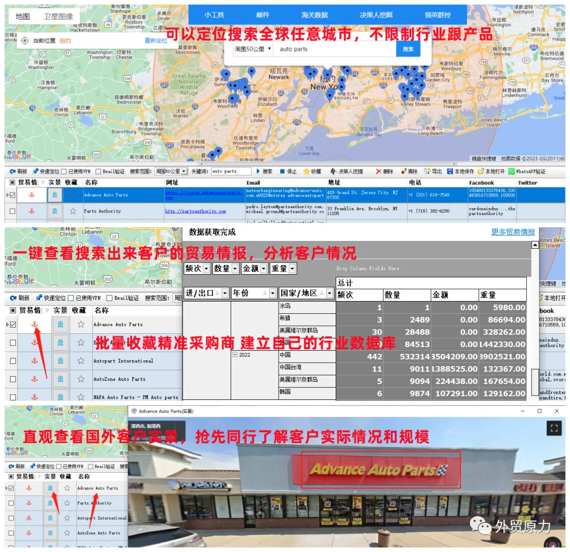Open 年份 column filter dropdown
The width and height of the screenshot is (570, 552).
coord(272,293)
